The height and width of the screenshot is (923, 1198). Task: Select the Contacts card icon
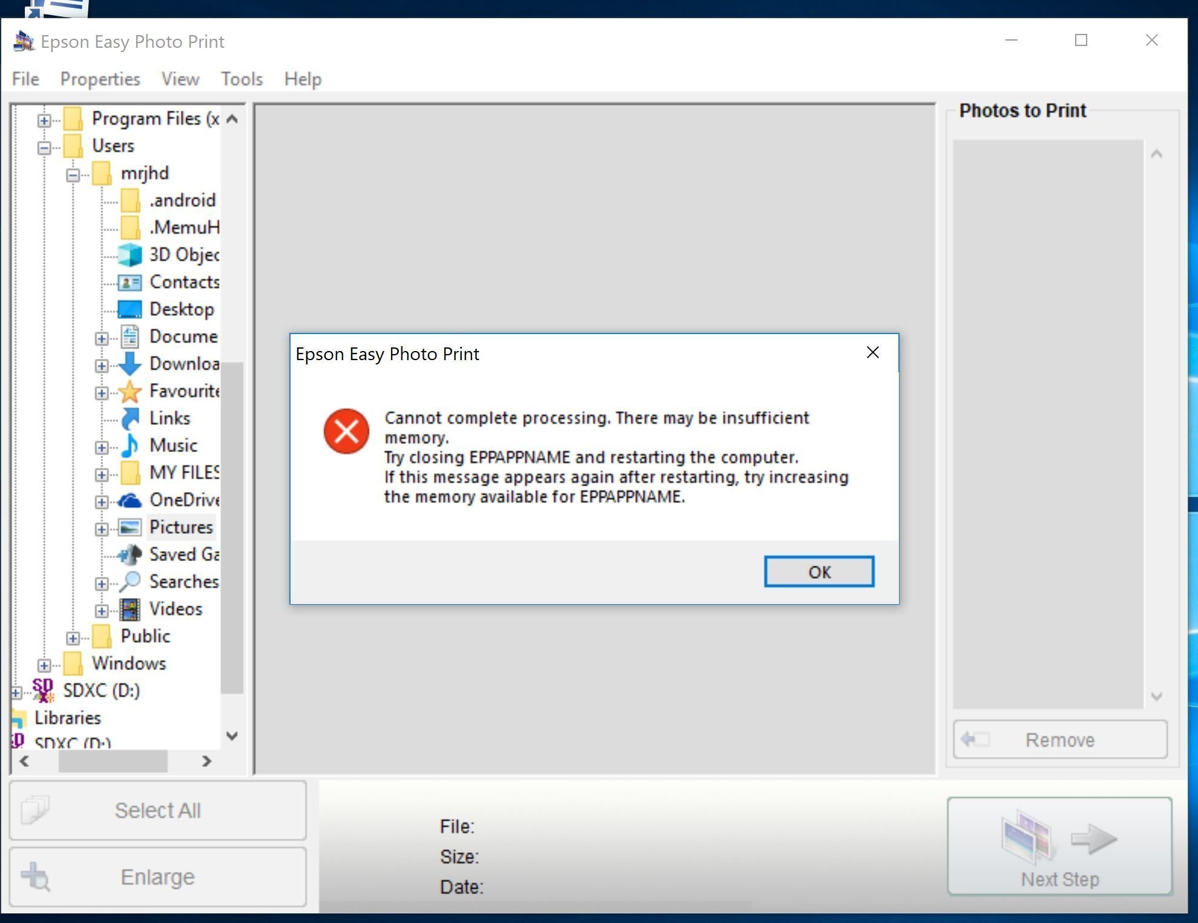coord(130,282)
